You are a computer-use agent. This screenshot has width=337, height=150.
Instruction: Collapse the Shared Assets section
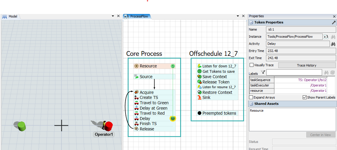[251, 104]
